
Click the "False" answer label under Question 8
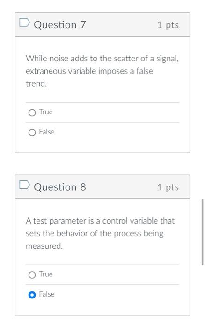[47, 294]
